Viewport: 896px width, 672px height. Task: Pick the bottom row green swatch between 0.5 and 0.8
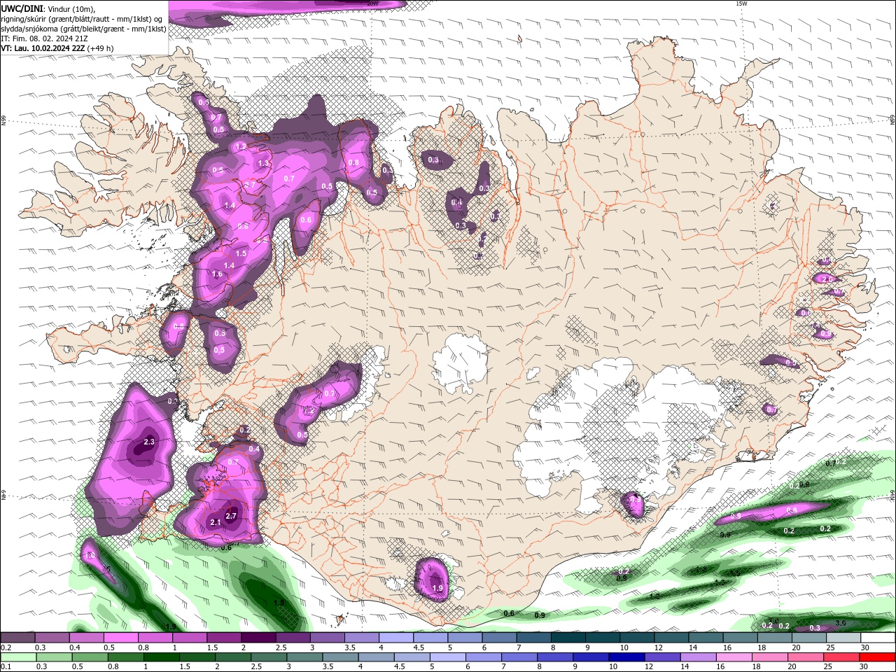coord(90,657)
